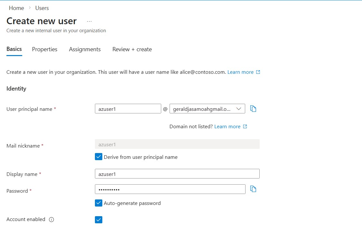This screenshot has width=362, height=241.
Task: Select the Basics tab
Action: click(14, 49)
